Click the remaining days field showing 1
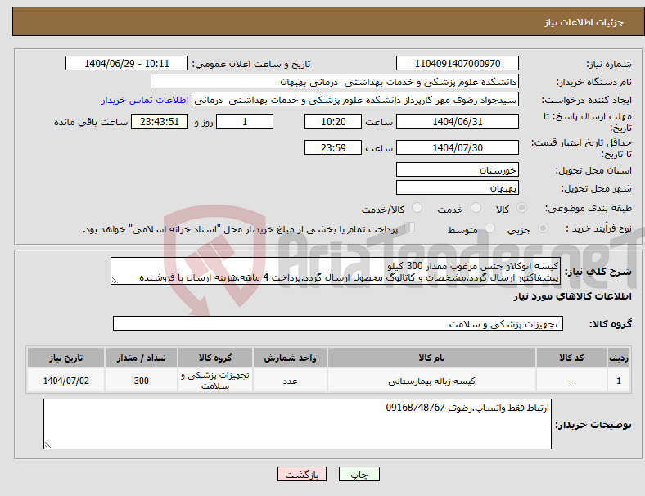This screenshot has width=645, height=496. [245, 121]
